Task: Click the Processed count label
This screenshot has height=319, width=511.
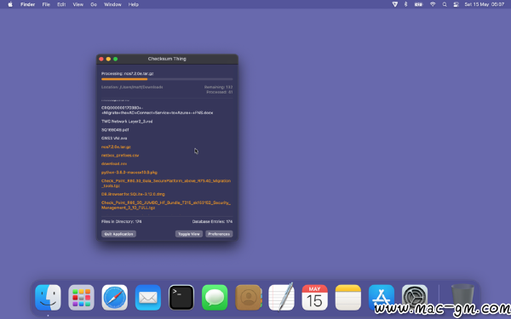Action: click(220, 92)
